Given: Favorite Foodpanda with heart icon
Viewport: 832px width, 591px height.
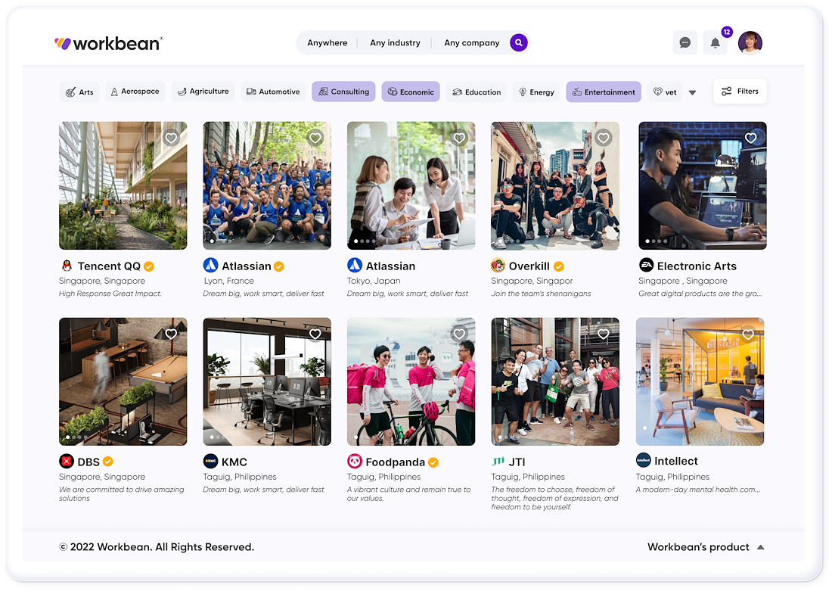Looking at the screenshot, I should (459, 334).
